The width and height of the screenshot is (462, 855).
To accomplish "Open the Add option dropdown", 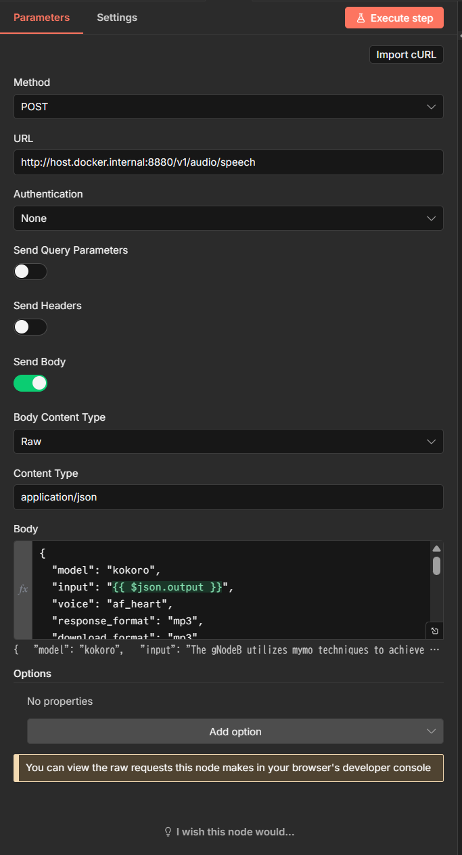I will point(235,731).
